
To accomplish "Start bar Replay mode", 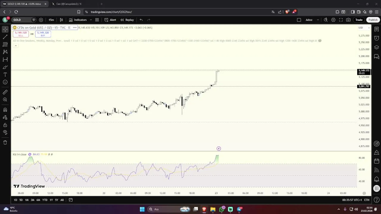I will point(127,20).
